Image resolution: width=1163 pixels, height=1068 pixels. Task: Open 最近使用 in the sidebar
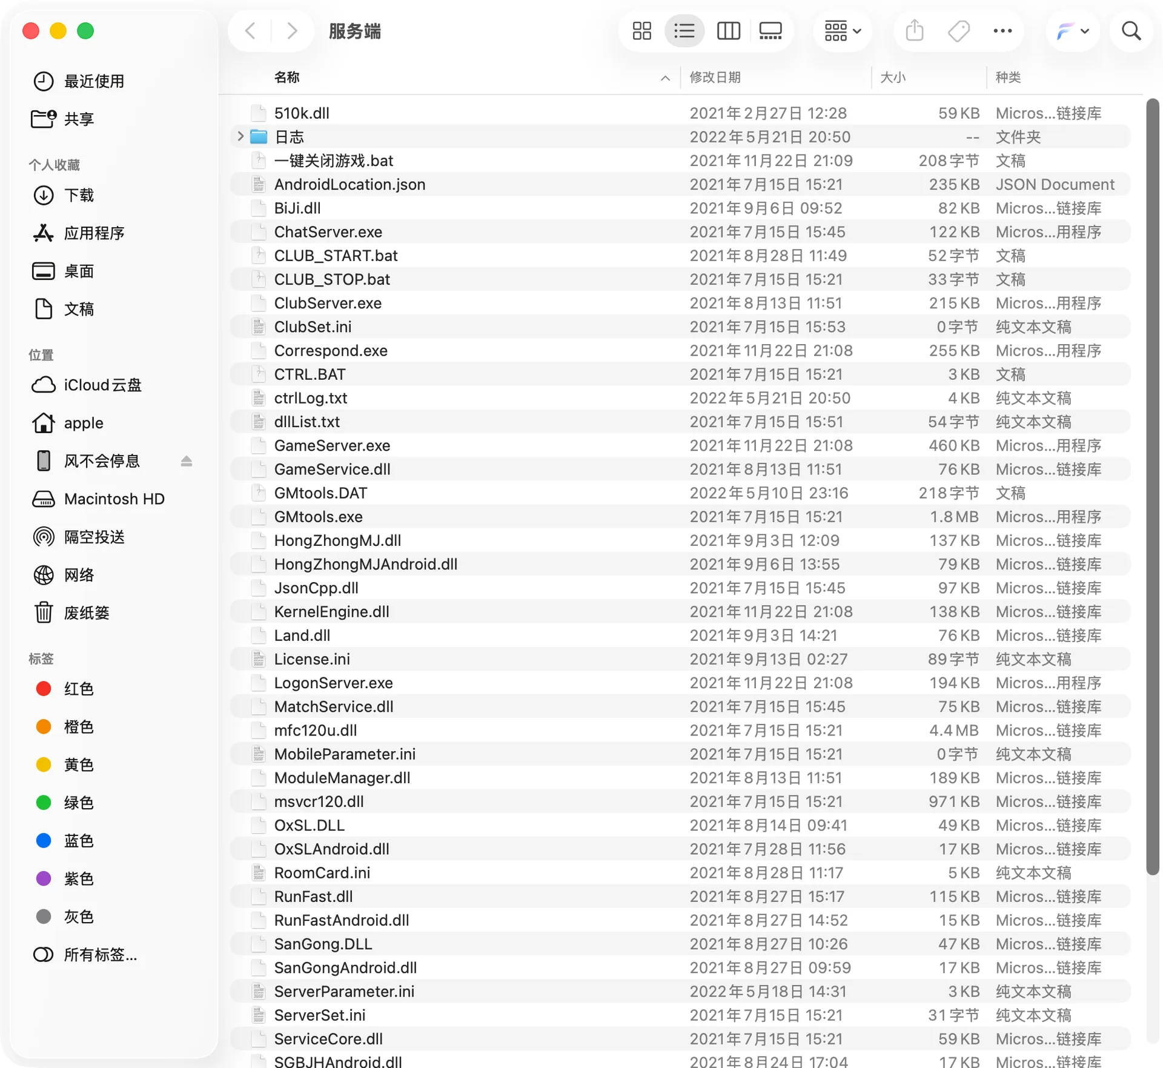tap(79, 81)
